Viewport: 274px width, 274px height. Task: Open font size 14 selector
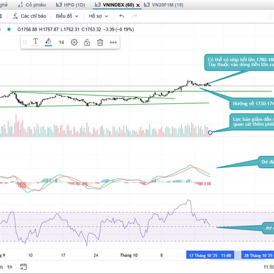61,42
